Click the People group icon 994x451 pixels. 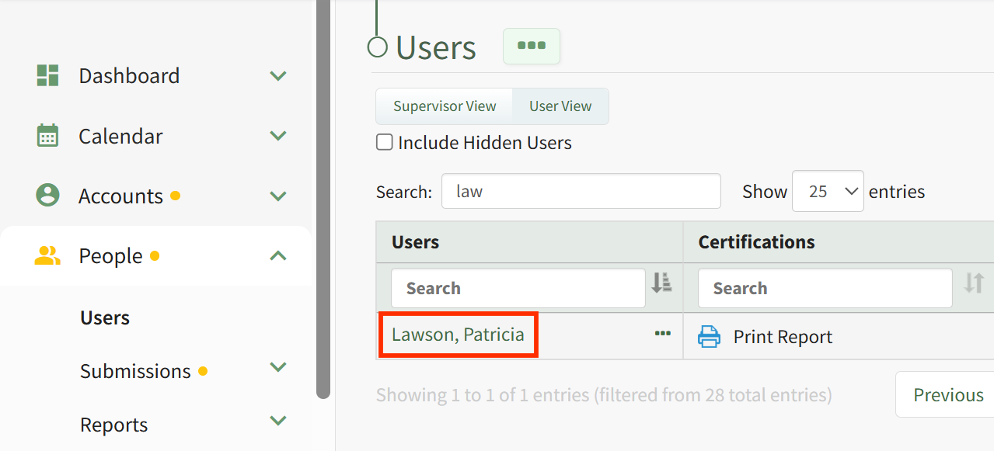pyautogui.click(x=47, y=255)
